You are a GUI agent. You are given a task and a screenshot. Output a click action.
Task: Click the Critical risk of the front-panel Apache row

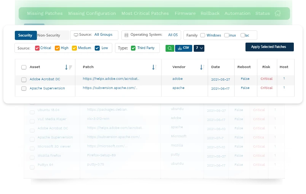coord(266,88)
